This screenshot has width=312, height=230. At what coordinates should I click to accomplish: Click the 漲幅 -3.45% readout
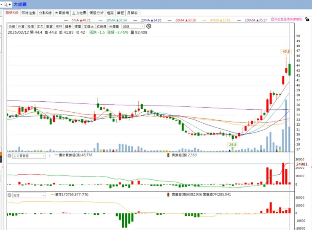[x=118, y=32]
